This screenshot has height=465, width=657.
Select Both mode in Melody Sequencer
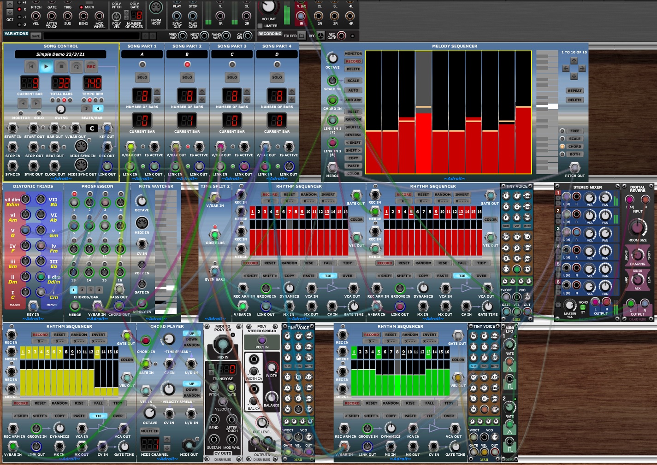(574, 154)
